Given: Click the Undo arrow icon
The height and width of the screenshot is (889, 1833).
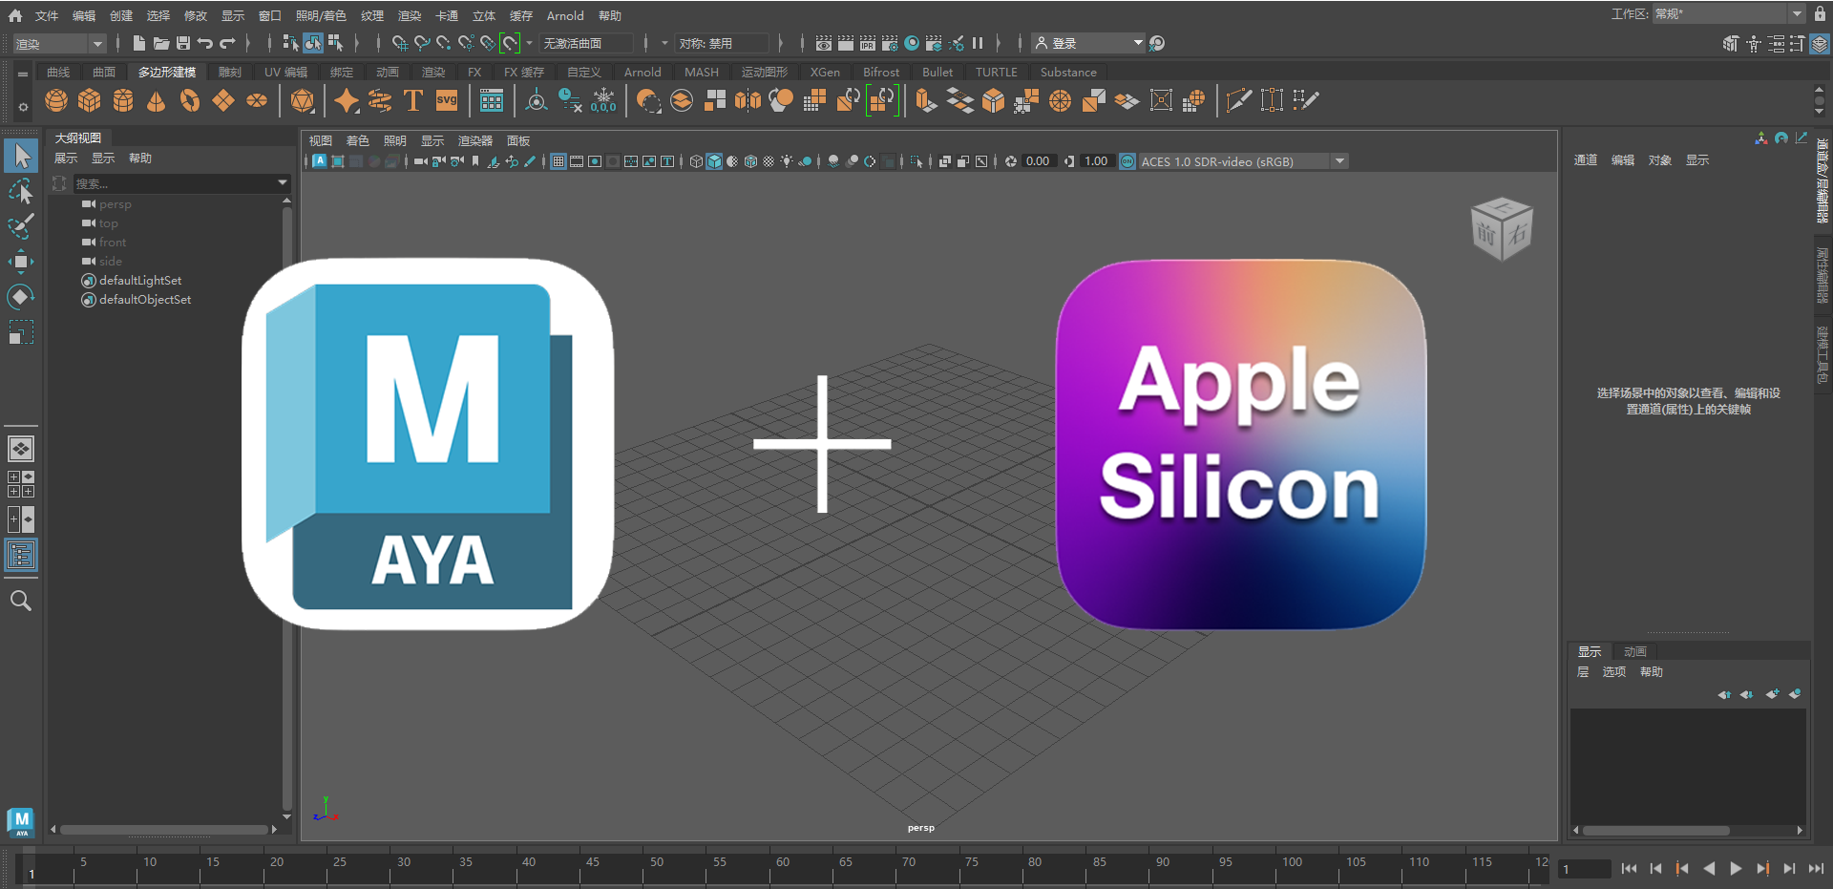Looking at the screenshot, I should click(x=205, y=43).
